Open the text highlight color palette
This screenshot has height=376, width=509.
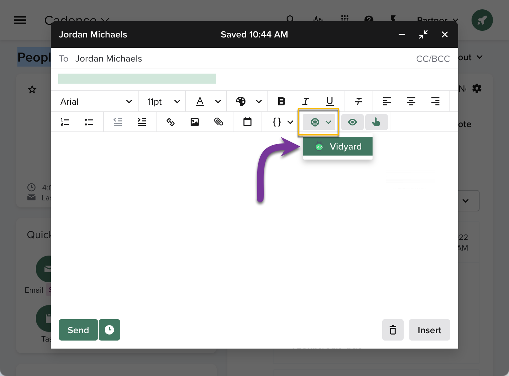247,101
